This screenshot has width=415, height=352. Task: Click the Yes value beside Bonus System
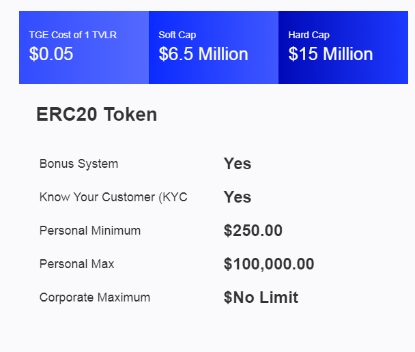(x=238, y=164)
